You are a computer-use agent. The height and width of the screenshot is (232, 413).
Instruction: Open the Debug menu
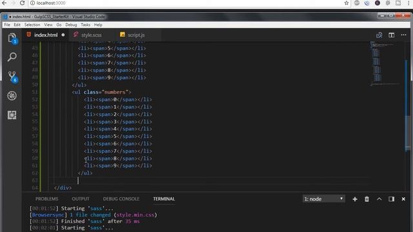tap(71, 24)
